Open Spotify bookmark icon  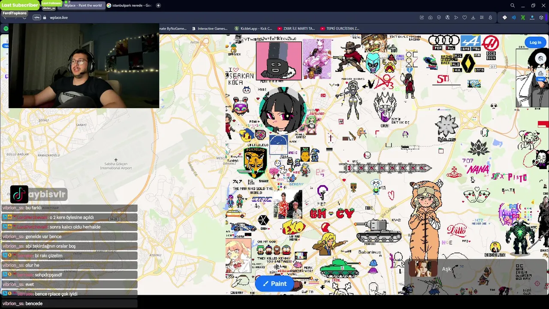tap(6, 28)
